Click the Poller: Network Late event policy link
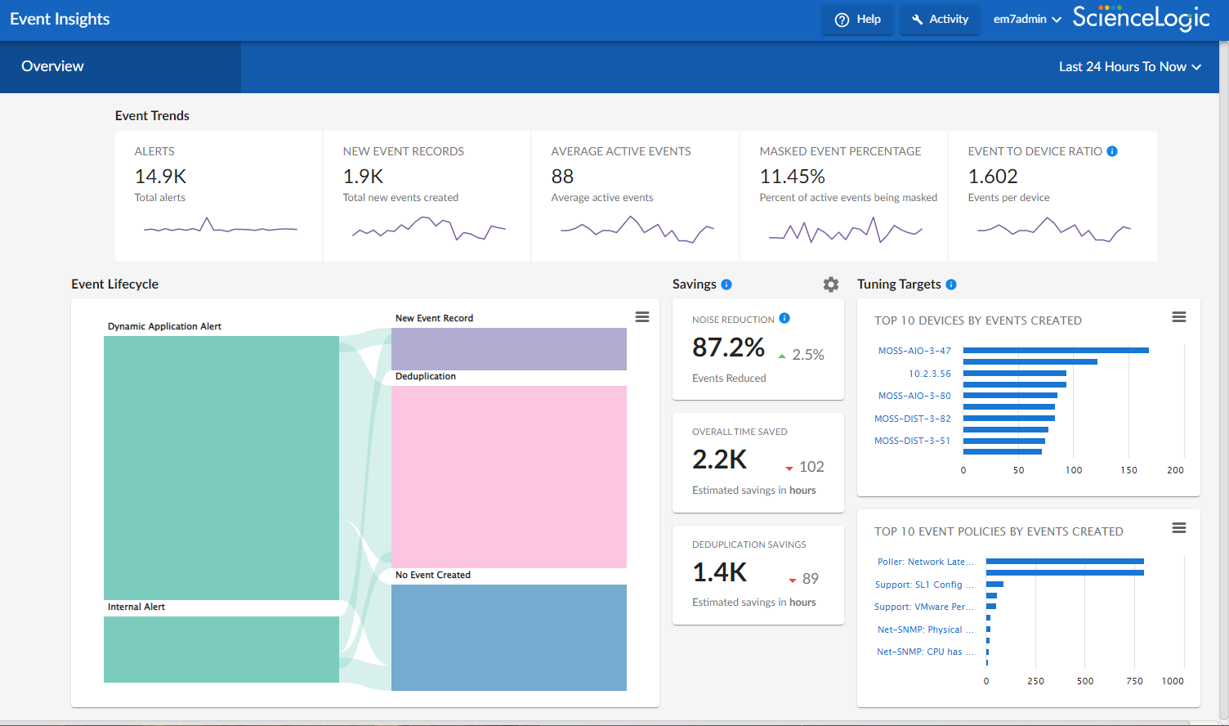Image resolution: width=1229 pixels, height=726 pixels. pyautogui.click(x=925, y=562)
